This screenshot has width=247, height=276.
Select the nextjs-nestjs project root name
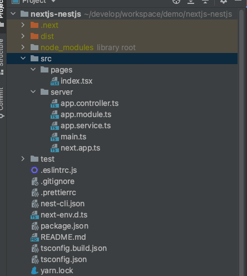click(x=56, y=14)
